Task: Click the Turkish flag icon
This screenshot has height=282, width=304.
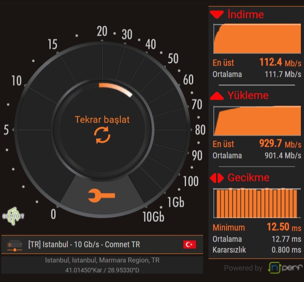Action: 190,245
